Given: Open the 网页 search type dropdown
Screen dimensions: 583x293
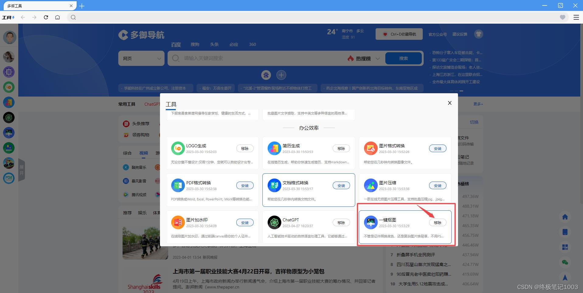Looking at the screenshot, I should click(141, 58).
